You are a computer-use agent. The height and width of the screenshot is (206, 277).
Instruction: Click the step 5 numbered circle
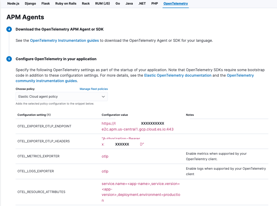click(x=9, y=58)
